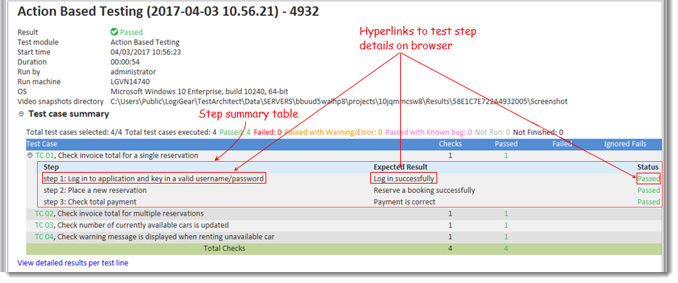The height and width of the screenshot is (283, 678).
Task: Collapse the Test case summary section
Action: click(21, 115)
